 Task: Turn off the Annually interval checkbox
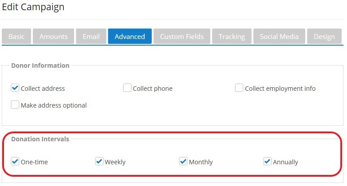[x=267, y=161]
